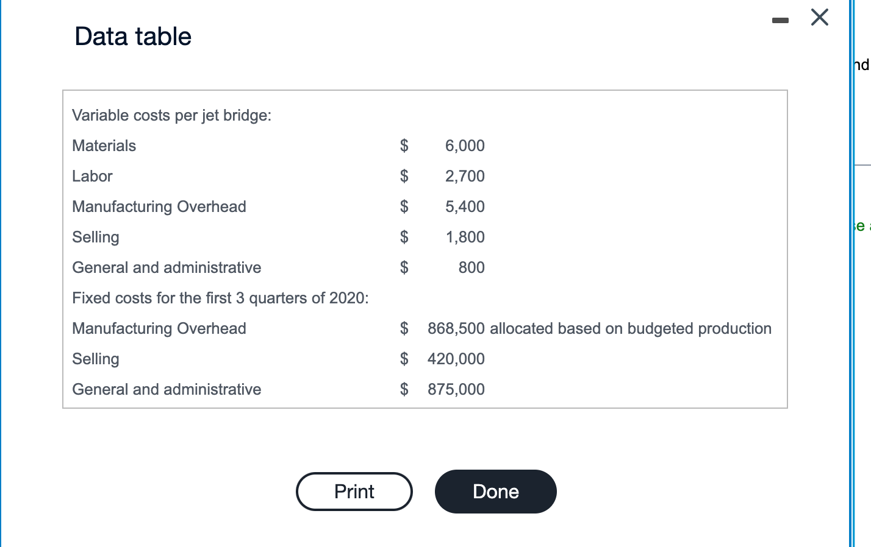Screen dimensions: 871x547
Task: Click the Done button
Action: [495, 492]
